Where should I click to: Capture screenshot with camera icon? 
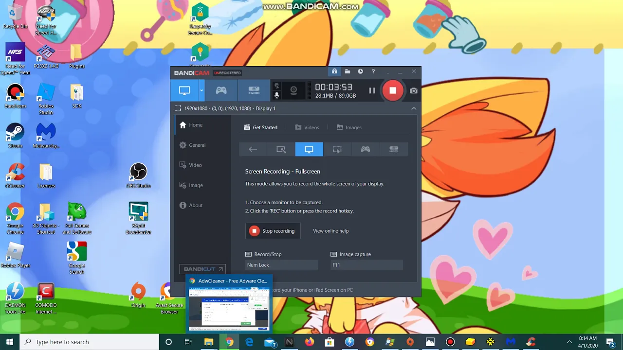(x=414, y=90)
